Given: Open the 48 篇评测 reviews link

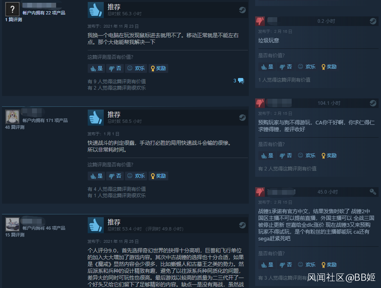Looking at the screenshot, I should pyautogui.click(x=14, y=127).
